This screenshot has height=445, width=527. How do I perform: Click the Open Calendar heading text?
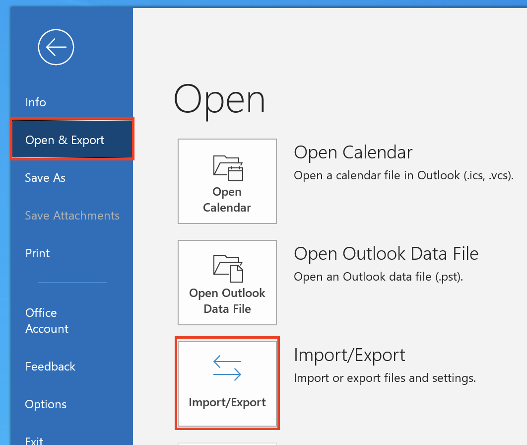(x=353, y=152)
